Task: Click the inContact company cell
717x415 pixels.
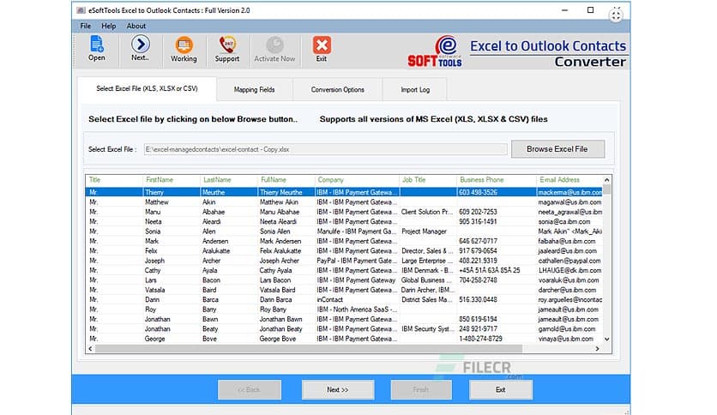Action: [329, 300]
